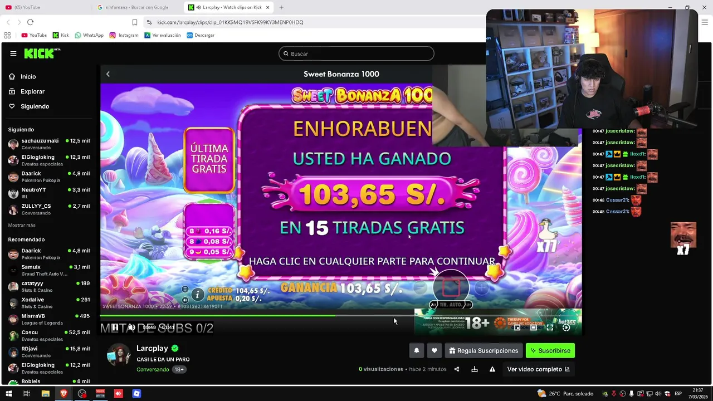Click the slot game info icon
This screenshot has width=713, height=401.
[x=197, y=294]
